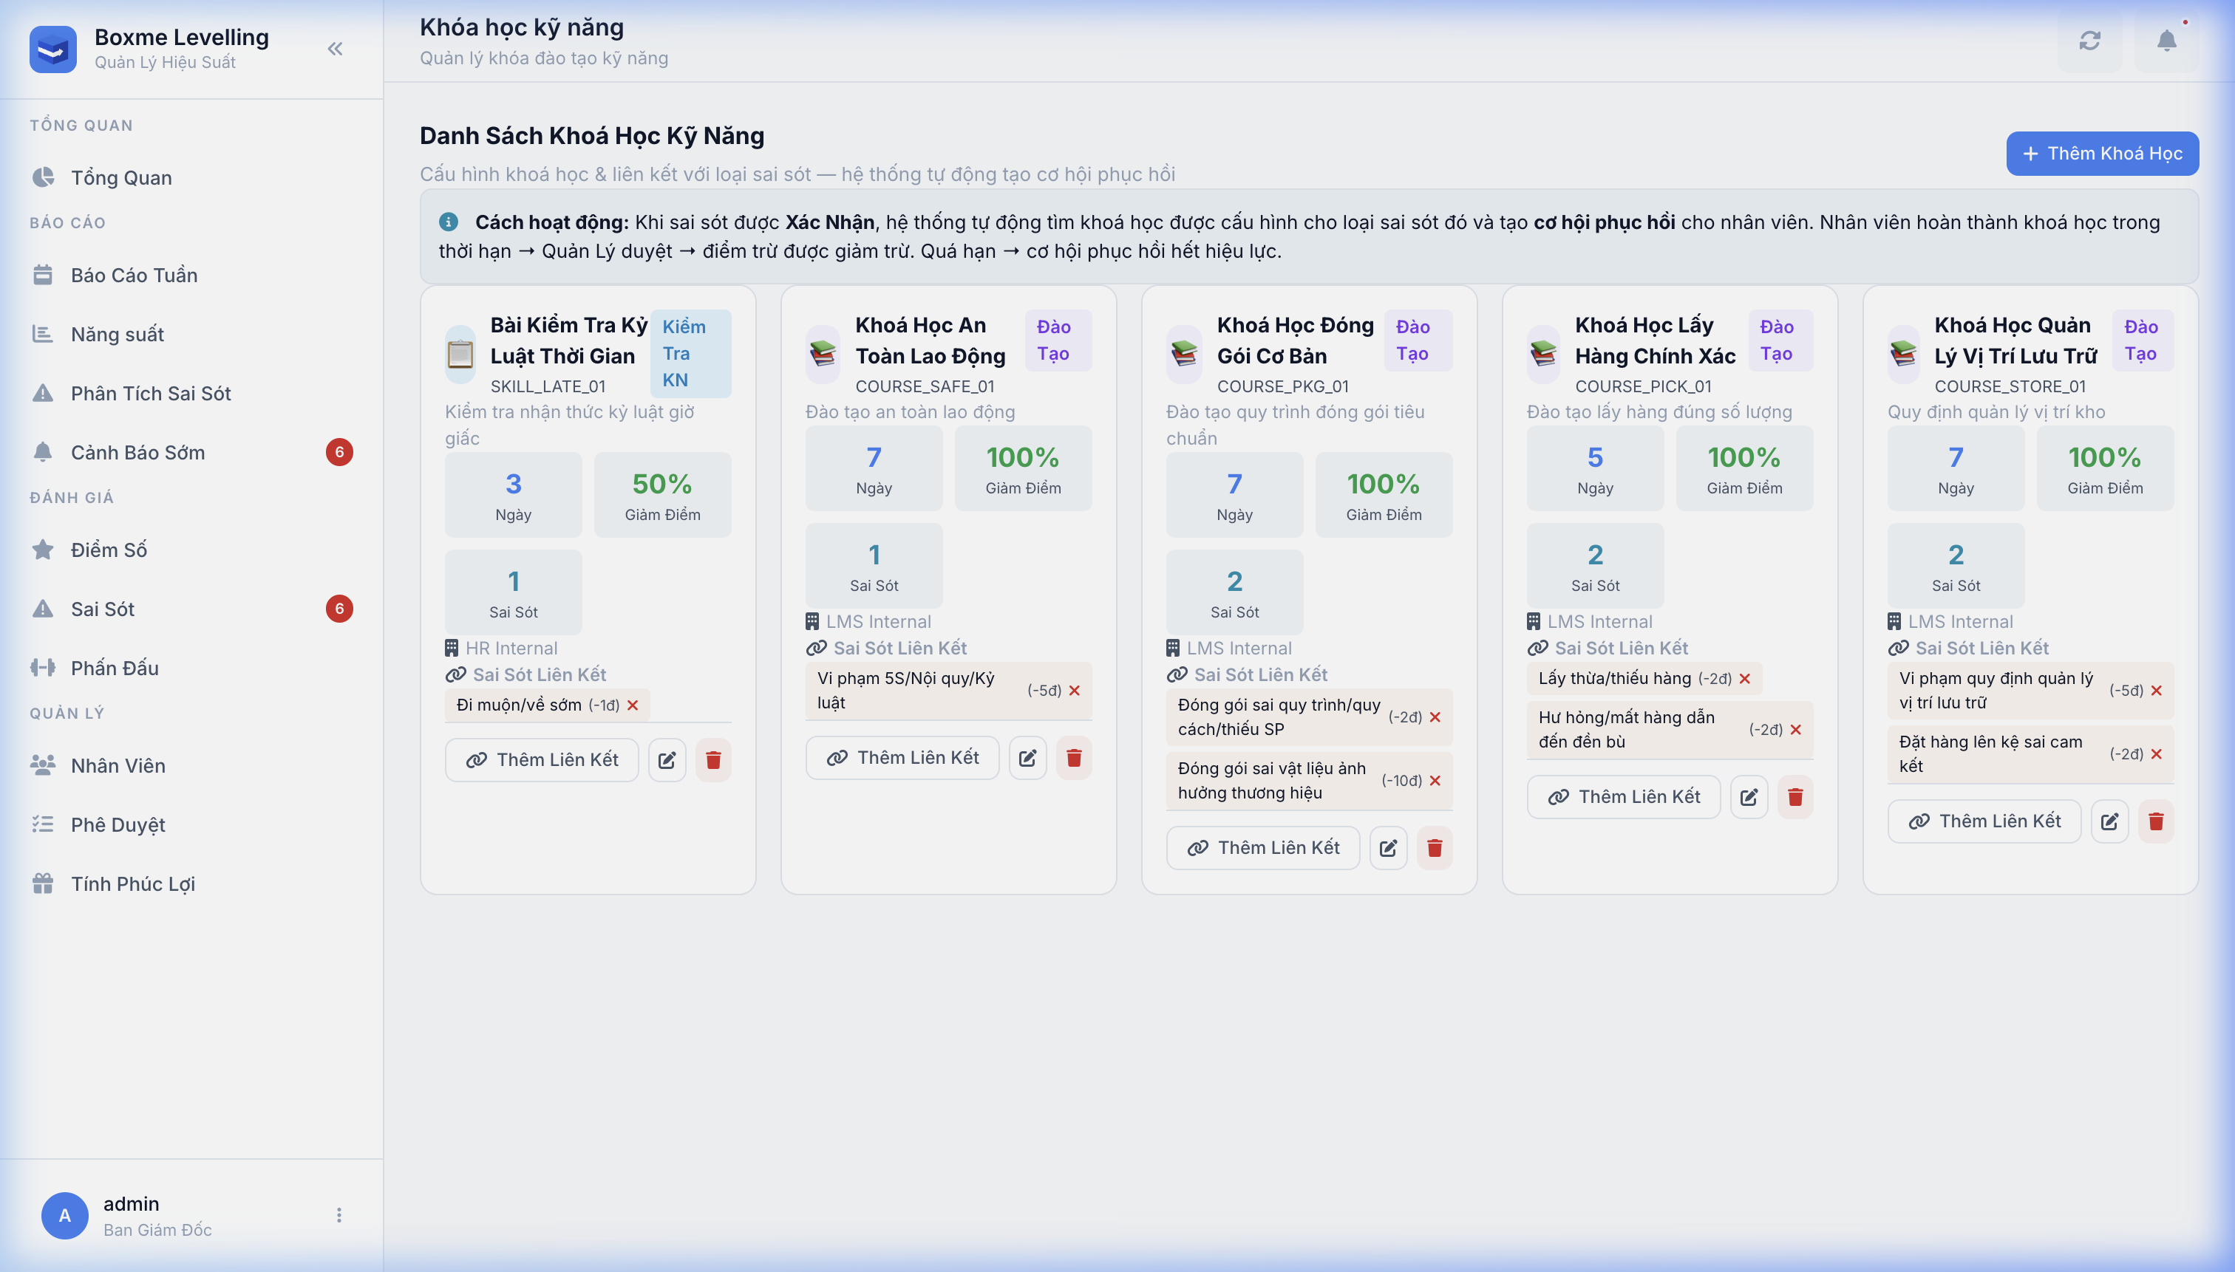2235x1272 pixels.
Task: Remove Lấy thừa/thiếu hàng link tag
Action: 1745,679
